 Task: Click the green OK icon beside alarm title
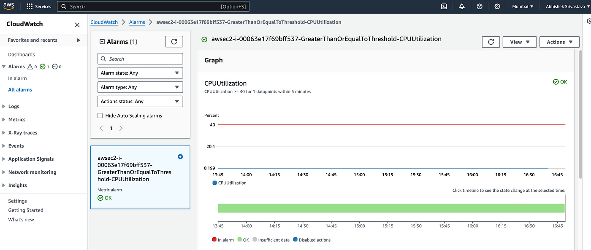[x=204, y=39]
